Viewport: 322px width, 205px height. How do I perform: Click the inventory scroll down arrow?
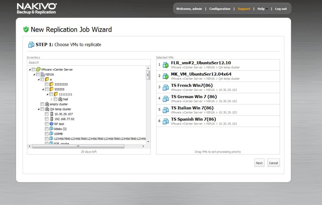pos(148,142)
